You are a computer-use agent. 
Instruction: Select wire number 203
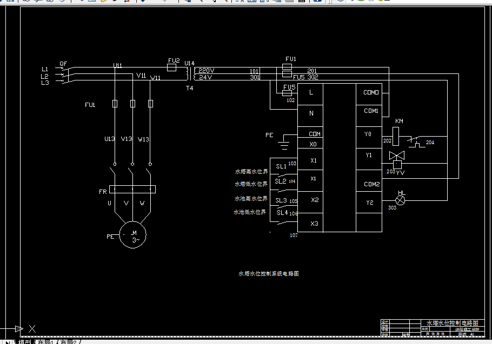click(391, 171)
